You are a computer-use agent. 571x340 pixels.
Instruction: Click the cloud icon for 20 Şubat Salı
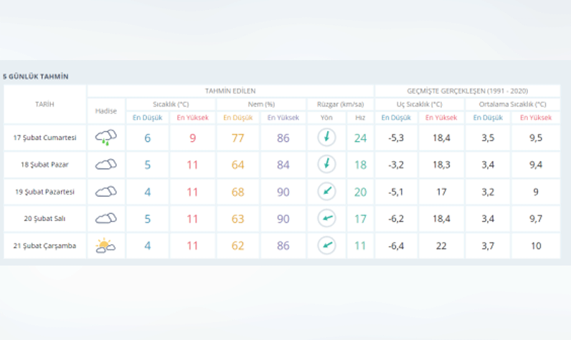(106, 219)
